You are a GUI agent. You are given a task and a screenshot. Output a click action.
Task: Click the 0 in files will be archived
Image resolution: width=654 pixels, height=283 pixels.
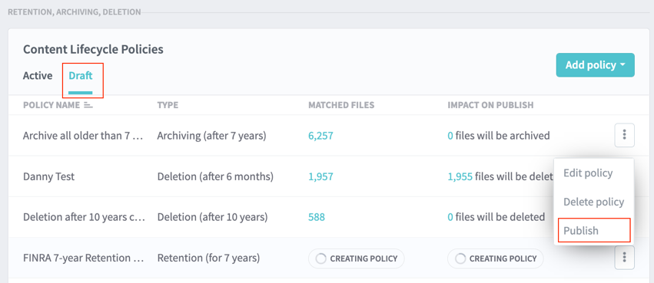[450, 136]
